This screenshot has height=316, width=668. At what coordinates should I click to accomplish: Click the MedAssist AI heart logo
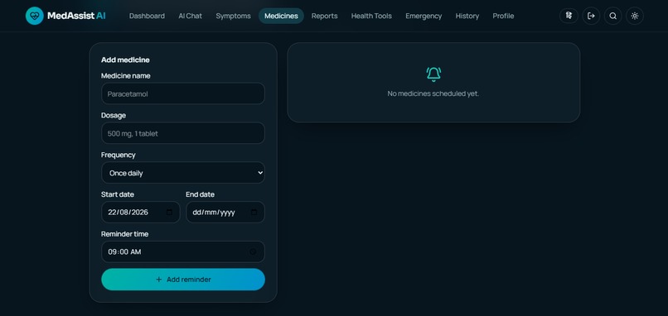(x=35, y=16)
